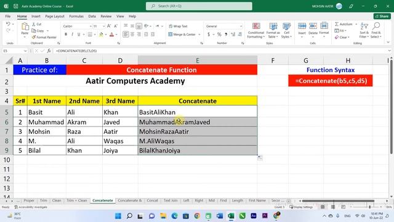Image resolution: width=394 pixels, height=222 pixels.
Task: Open Windows Start menu
Action: tap(118, 216)
